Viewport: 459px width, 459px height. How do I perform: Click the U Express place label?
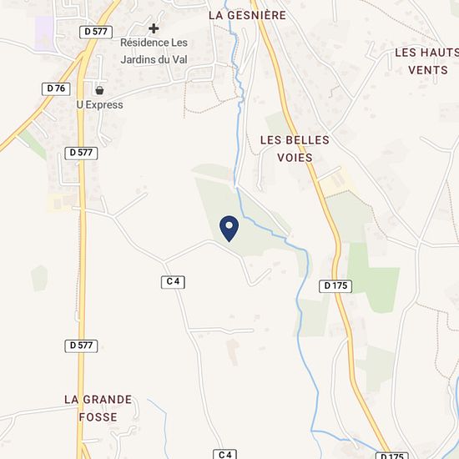tap(100, 105)
